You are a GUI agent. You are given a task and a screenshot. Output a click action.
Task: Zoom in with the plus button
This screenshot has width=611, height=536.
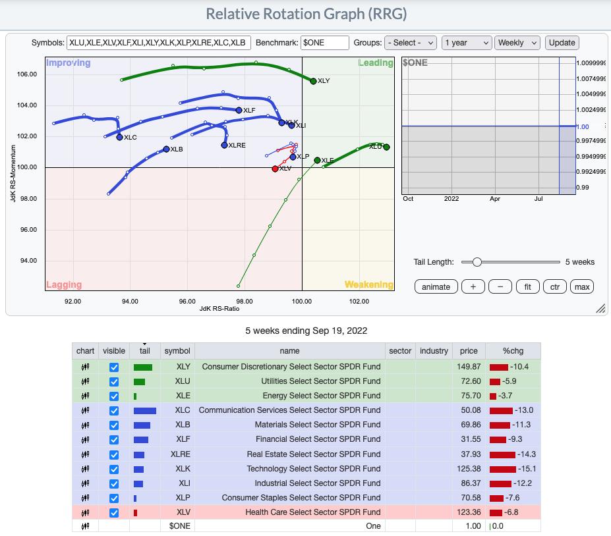pyautogui.click(x=473, y=287)
